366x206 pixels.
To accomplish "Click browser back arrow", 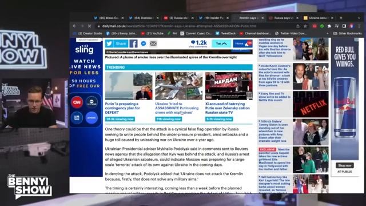I will click(x=75, y=26).
